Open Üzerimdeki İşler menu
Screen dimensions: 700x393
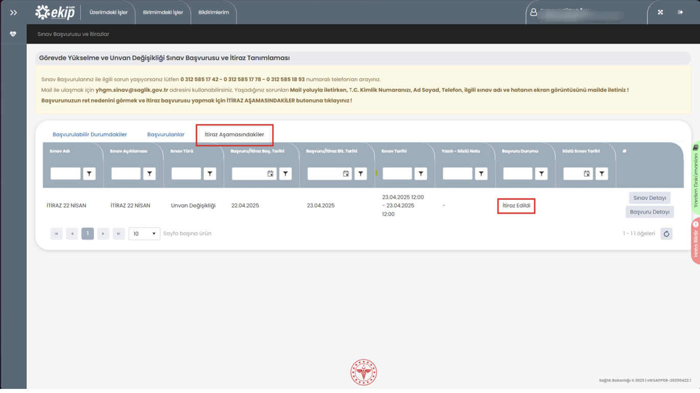(108, 12)
